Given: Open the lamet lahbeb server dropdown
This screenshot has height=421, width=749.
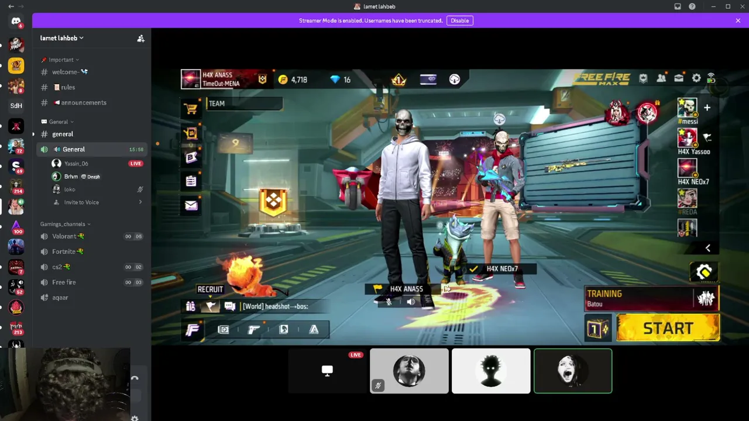Looking at the screenshot, I should click(x=62, y=38).
